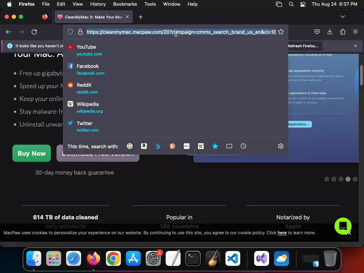This screenshot has width=364, height=273.
Task: Click the site security padlock icon
Action: coord(80,32)
